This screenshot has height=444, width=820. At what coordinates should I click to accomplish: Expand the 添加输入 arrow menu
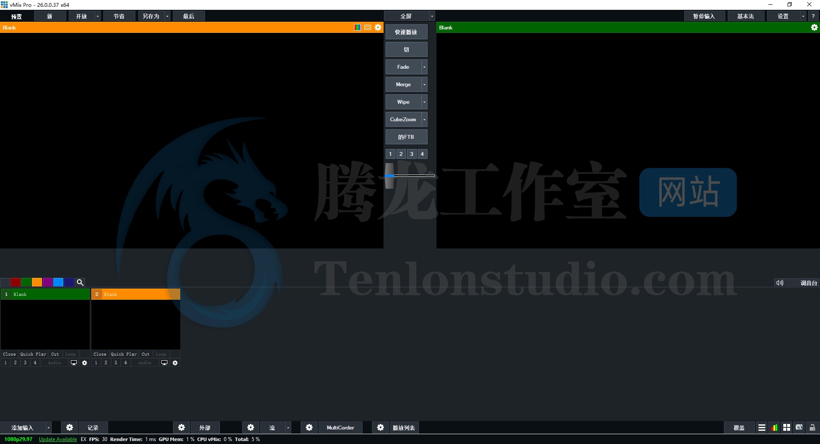[x=49, y=427]
